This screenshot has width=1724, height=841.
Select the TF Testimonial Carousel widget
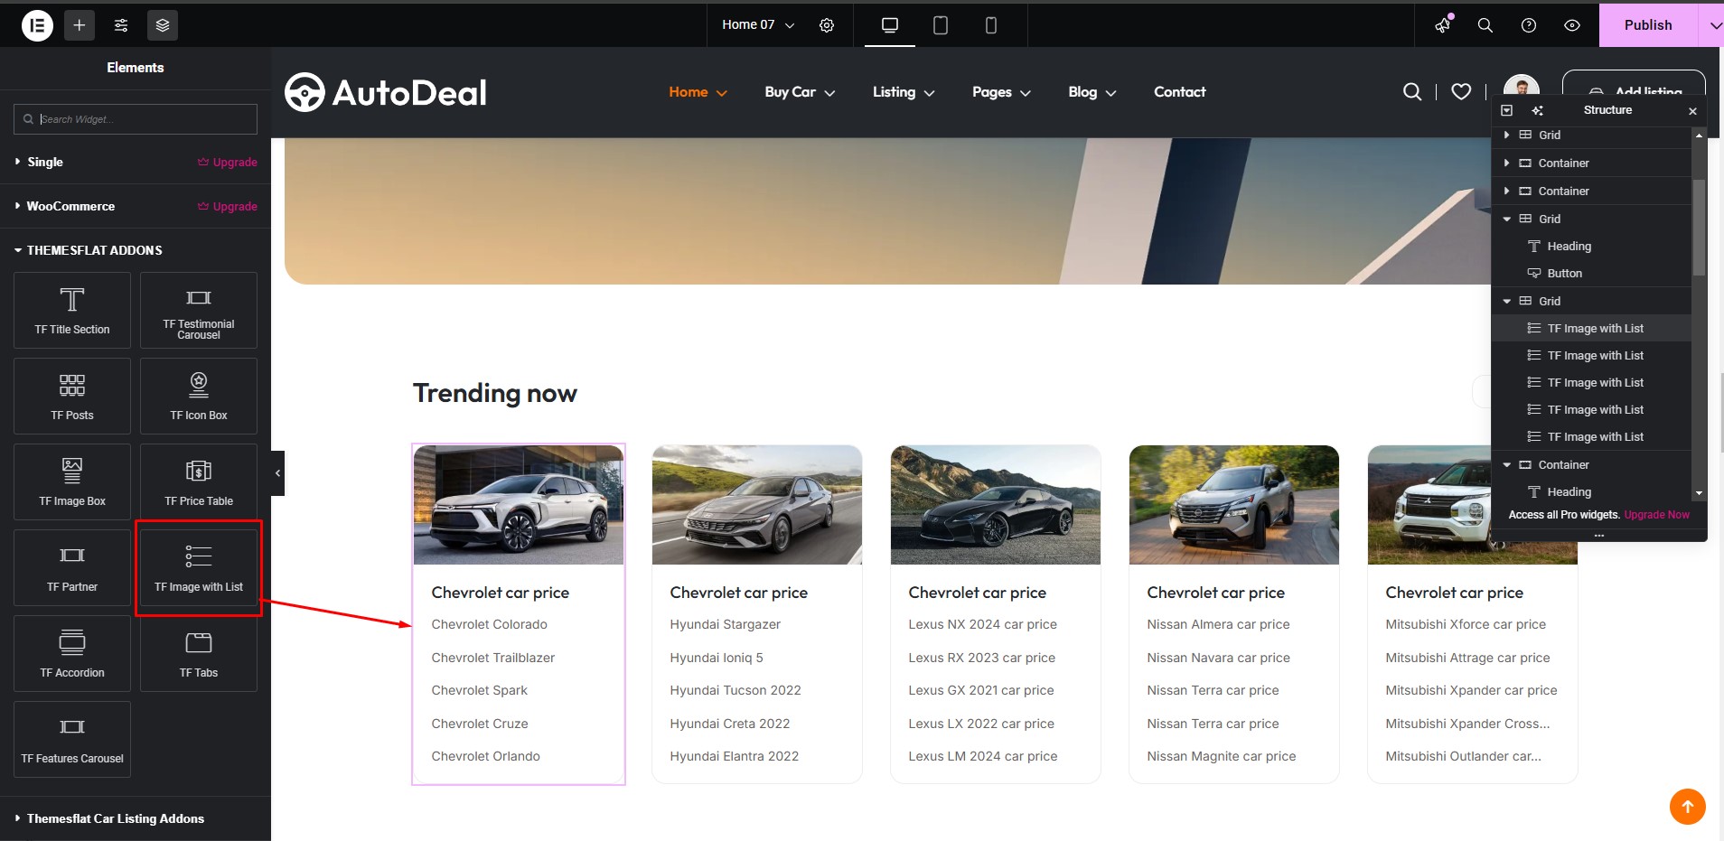tap(199, 310)
